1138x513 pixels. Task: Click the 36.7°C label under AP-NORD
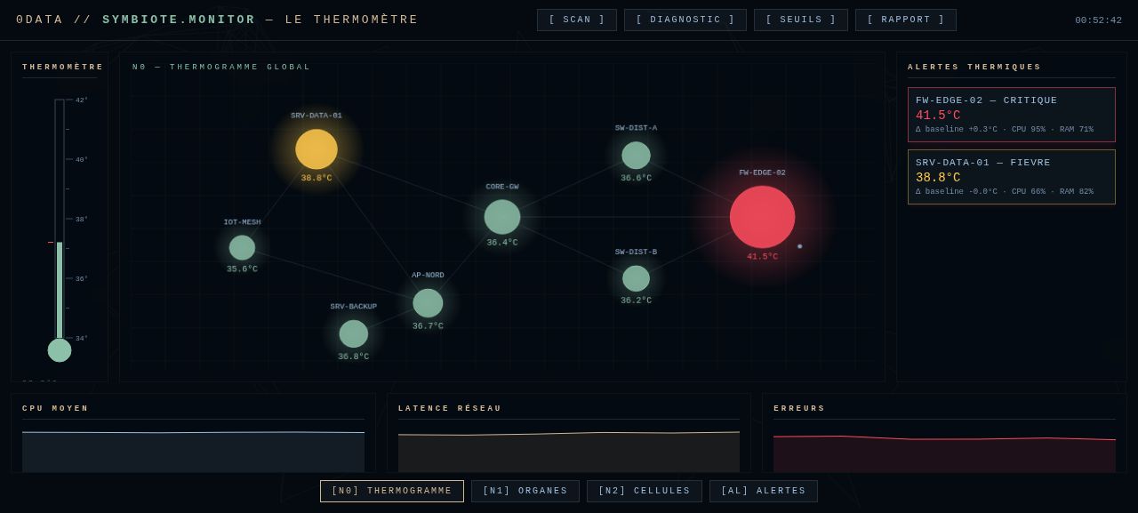point(428,326)
